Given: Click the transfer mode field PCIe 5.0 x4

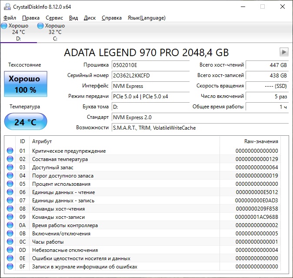Looking at the screenshot, I should pos(150,97).
